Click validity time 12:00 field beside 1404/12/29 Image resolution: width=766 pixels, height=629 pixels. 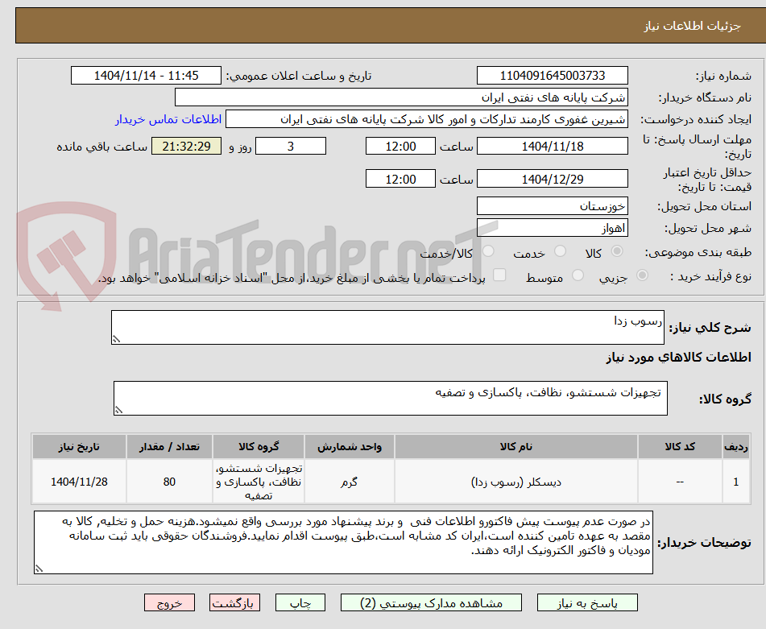click(400, 179)
